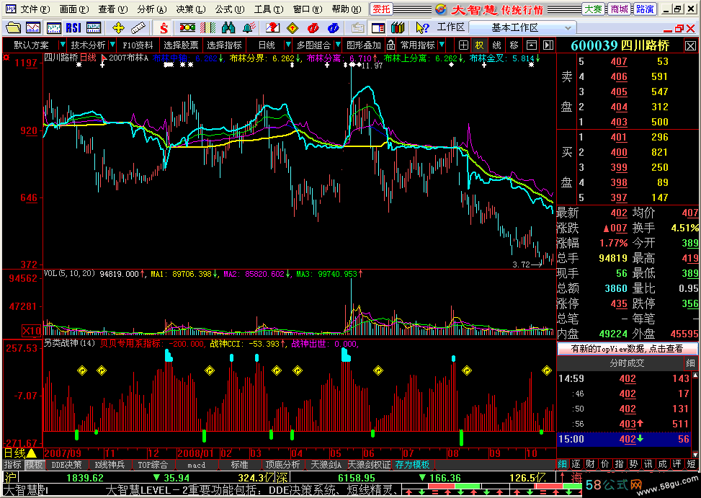Expand the 默认方案 dropdown arrow
The width and height of the screenshot is (701, 498).
pos(63,45)
